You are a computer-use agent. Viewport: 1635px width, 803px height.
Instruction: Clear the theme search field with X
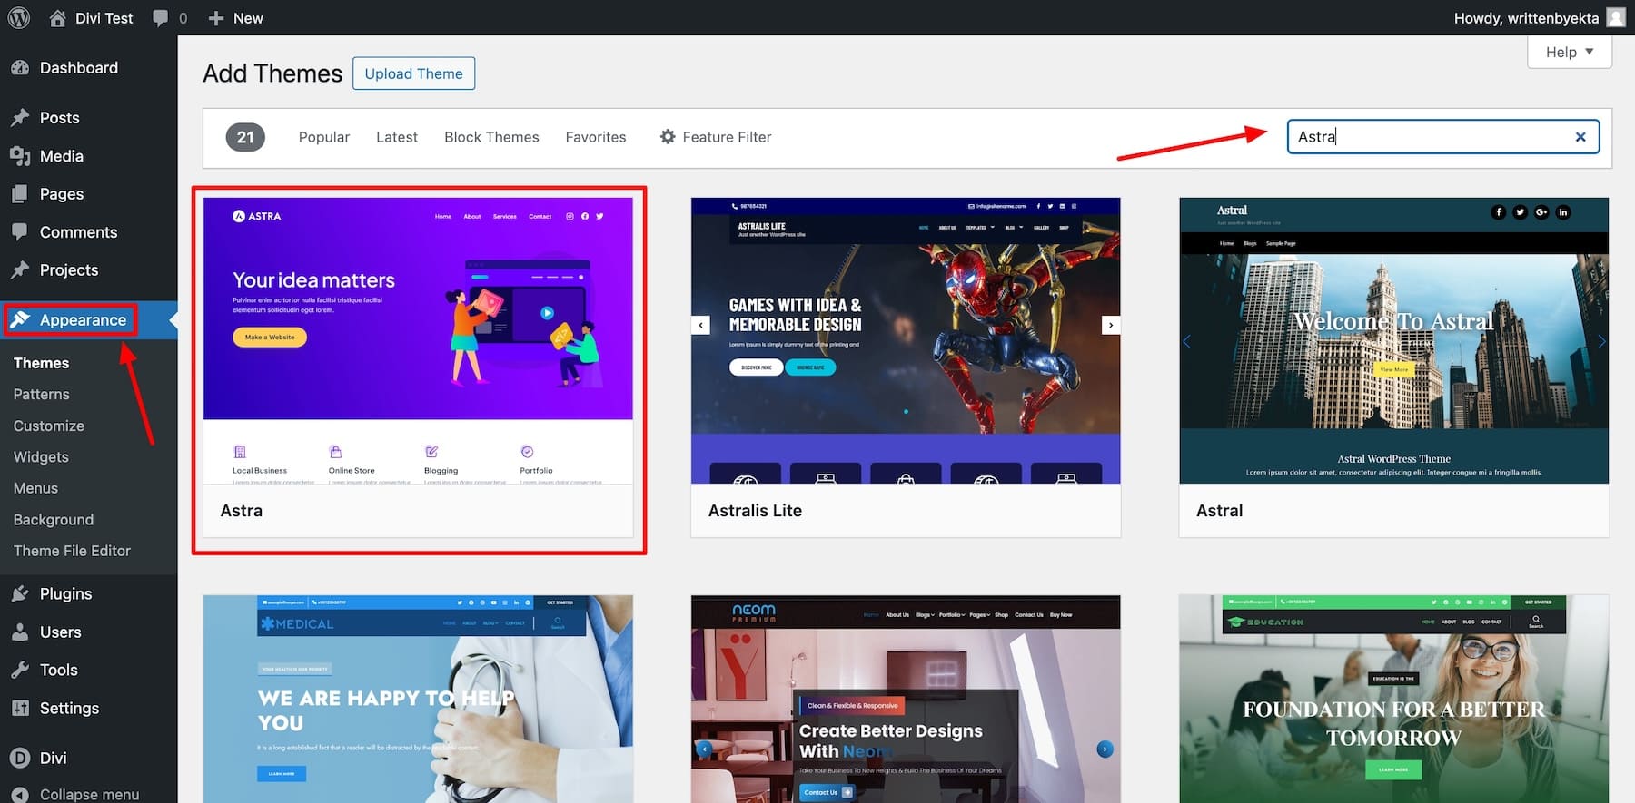point(1580,137)
